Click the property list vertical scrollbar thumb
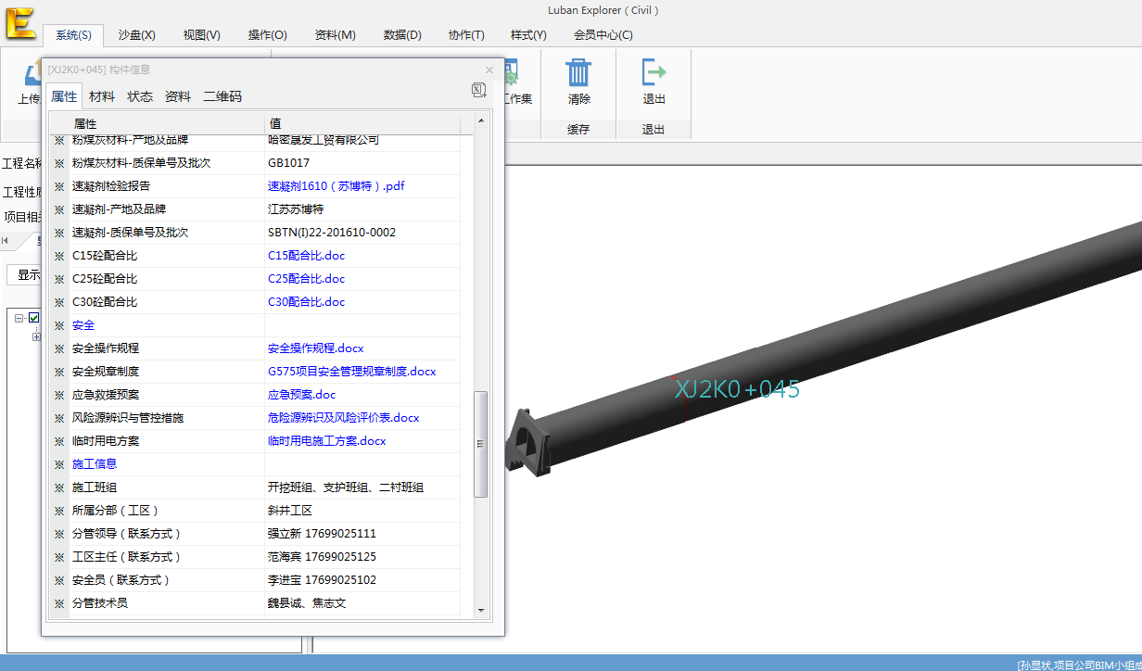This screenshot has height=671, width=1142. [480, 444]
